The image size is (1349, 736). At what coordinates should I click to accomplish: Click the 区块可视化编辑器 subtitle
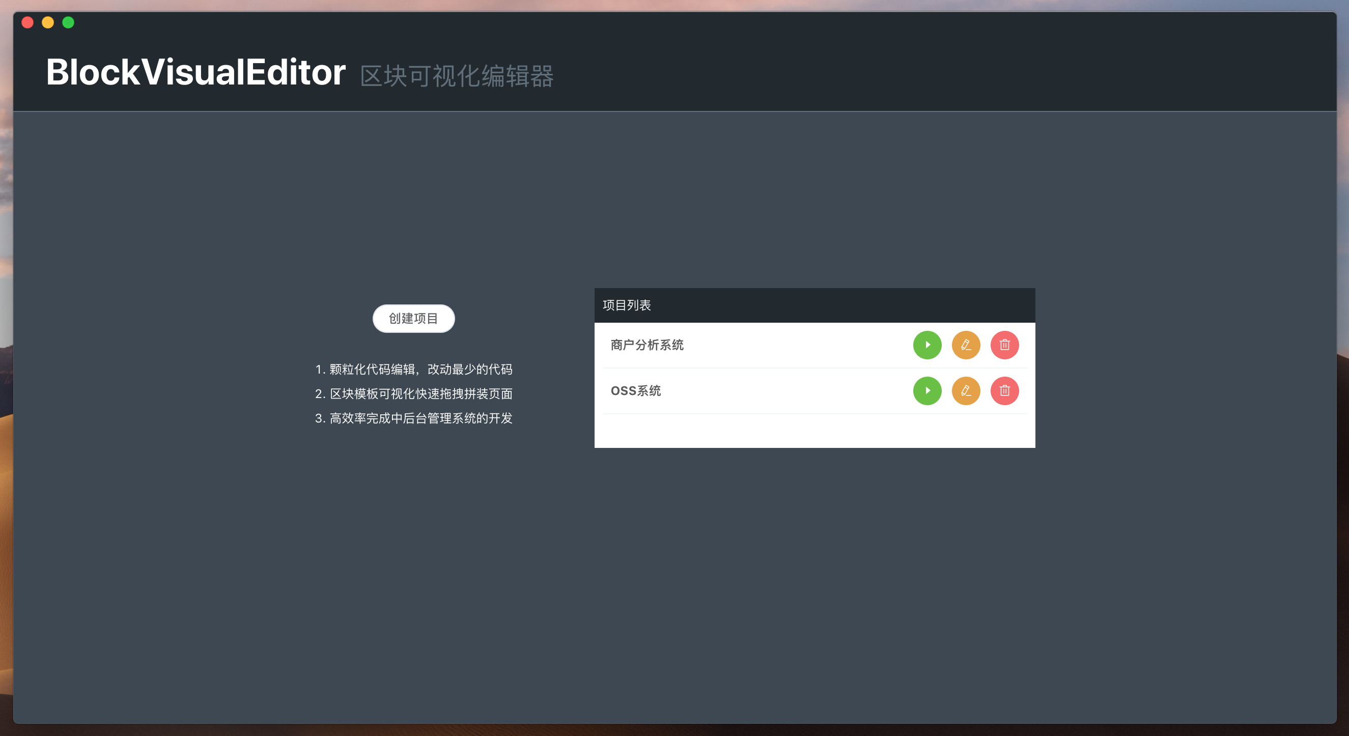[x=456, y=76]
